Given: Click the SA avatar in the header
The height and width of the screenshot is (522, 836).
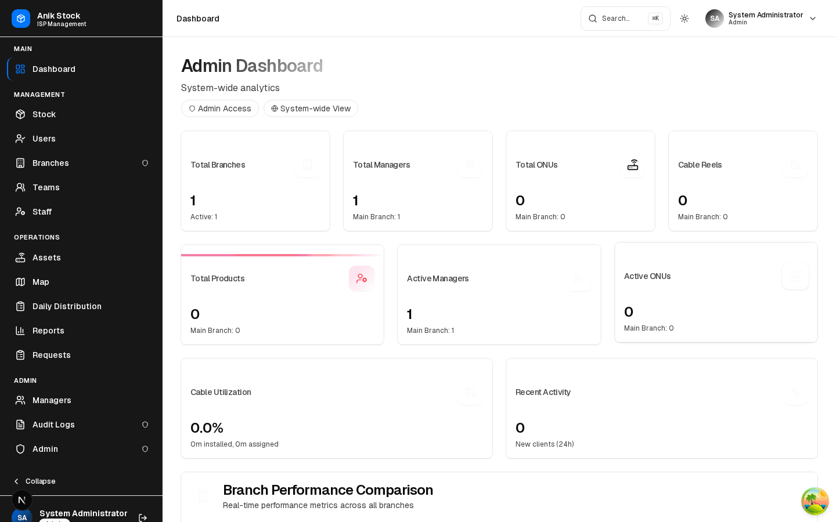Looking at the screenshot, I should point(715,19).
